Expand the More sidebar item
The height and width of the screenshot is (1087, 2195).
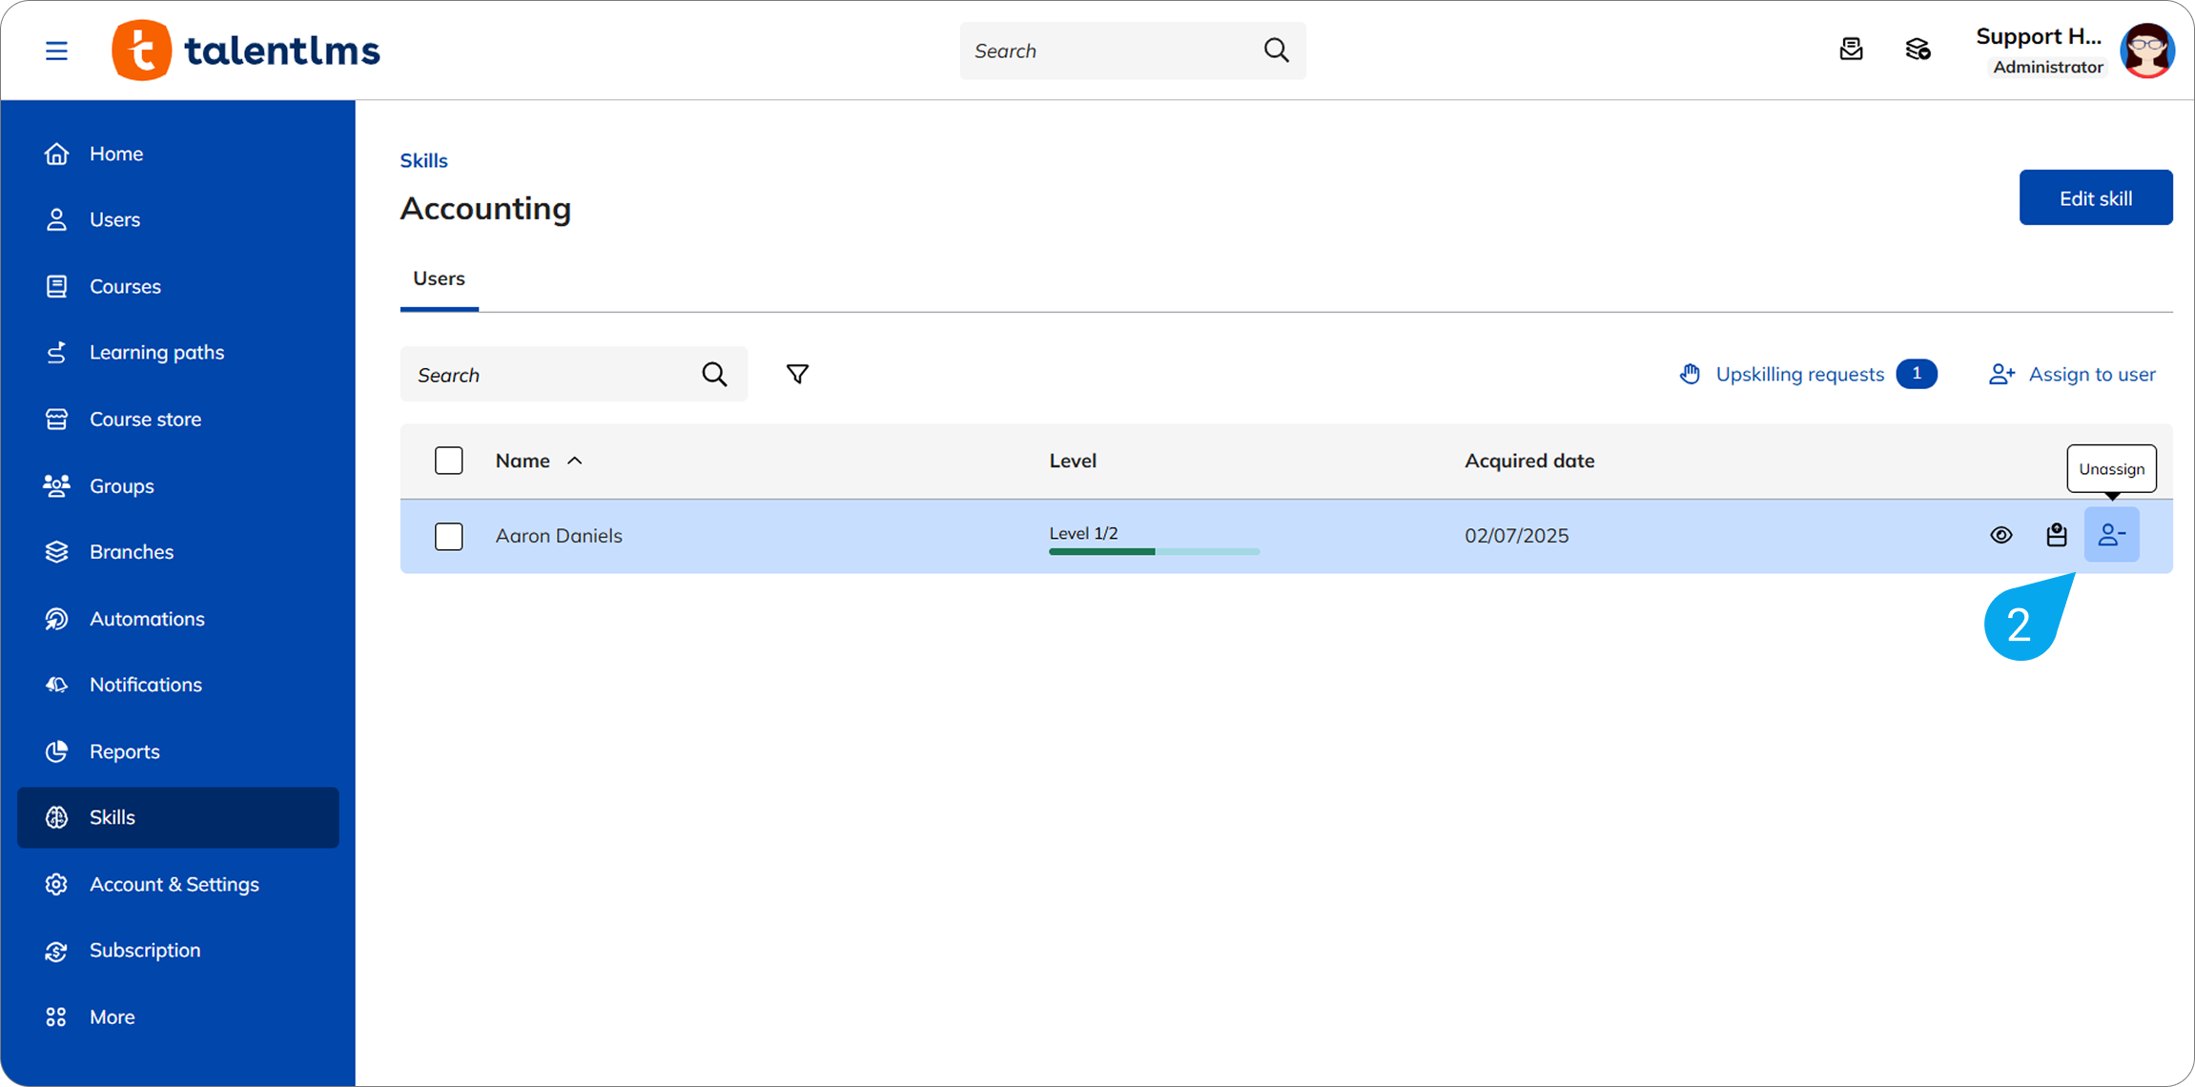coord(112,1016)
